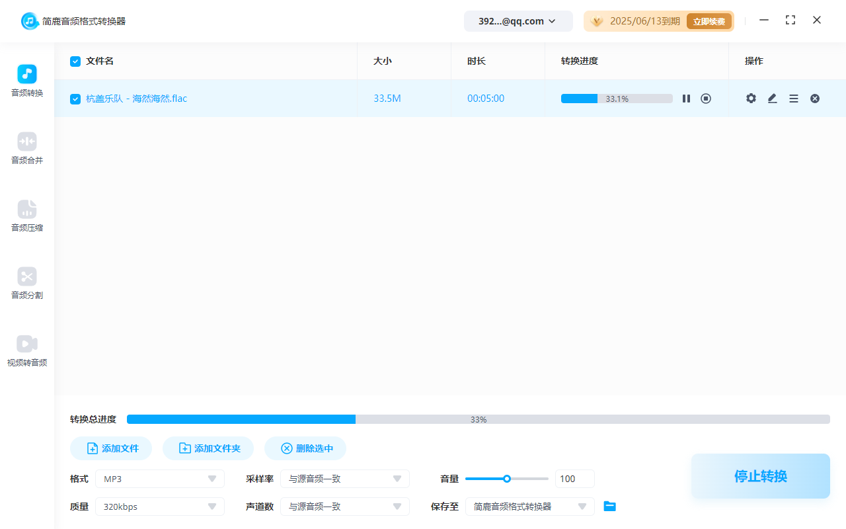Remove the file using the X circle icon
The width and height of the screenshot is (846, 529).
pyautogui.click(x=815, y=99)
